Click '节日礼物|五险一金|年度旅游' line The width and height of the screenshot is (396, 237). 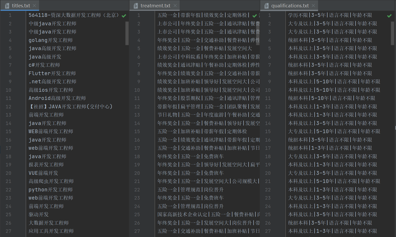coord(208,115)
